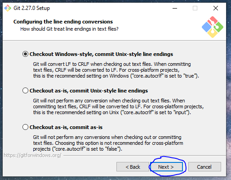Image resolution: width=231 pixels, height=180 pixels.
Task: Click the Git icon in the title bar
Action: pos(8,8)
